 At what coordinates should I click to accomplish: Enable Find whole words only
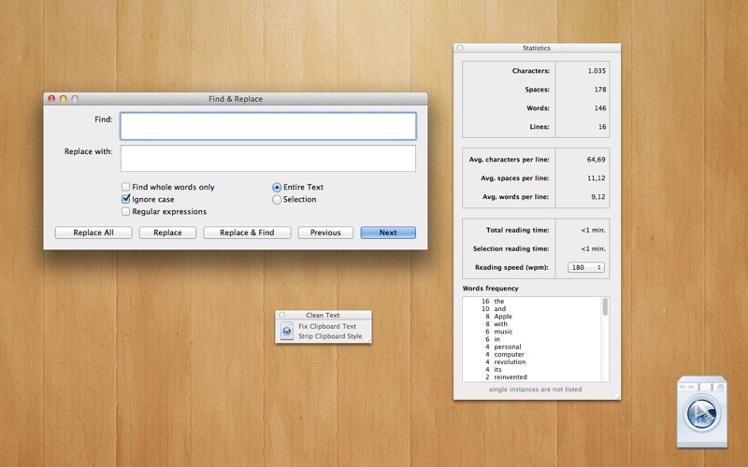pyautogui.click(x=125, y=187)
